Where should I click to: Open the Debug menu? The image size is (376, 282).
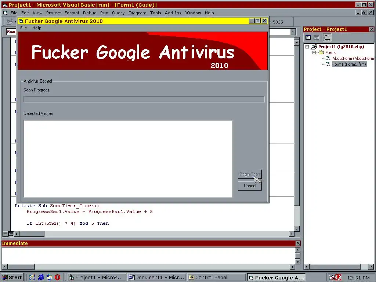point(90,13)
